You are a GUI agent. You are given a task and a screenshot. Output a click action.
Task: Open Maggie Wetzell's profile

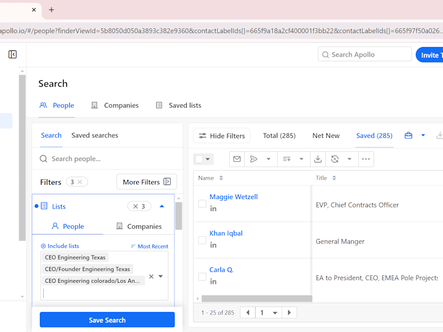click(233, 197)
